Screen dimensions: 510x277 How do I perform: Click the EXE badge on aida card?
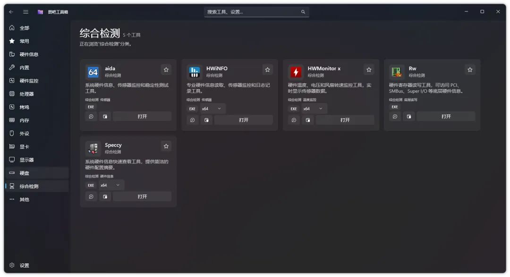pyautogui.click(x=91, y=107)
